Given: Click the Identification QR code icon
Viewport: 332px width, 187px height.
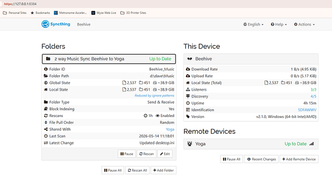Looking at the screenshot, I should pos(188,110).
